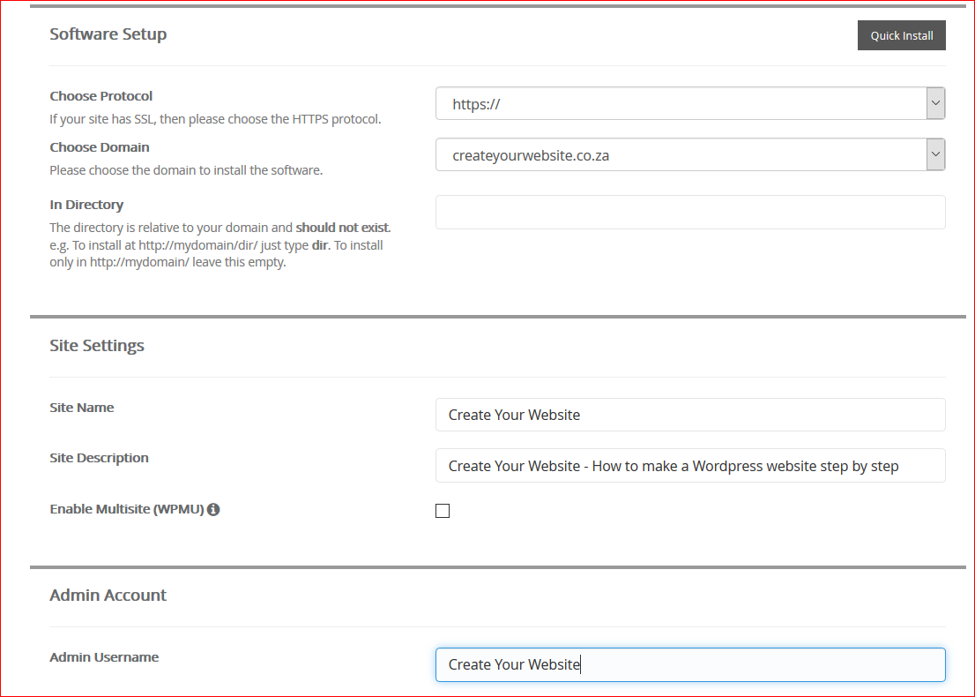Click the Enable Multisite (WPMU) label text

(x=126, y=509)
